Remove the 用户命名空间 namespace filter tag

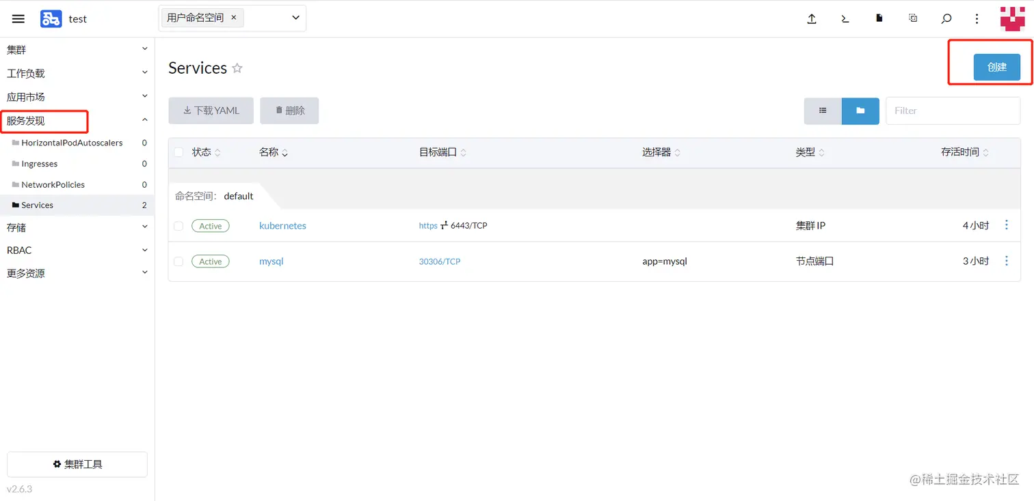pos(233,18)
